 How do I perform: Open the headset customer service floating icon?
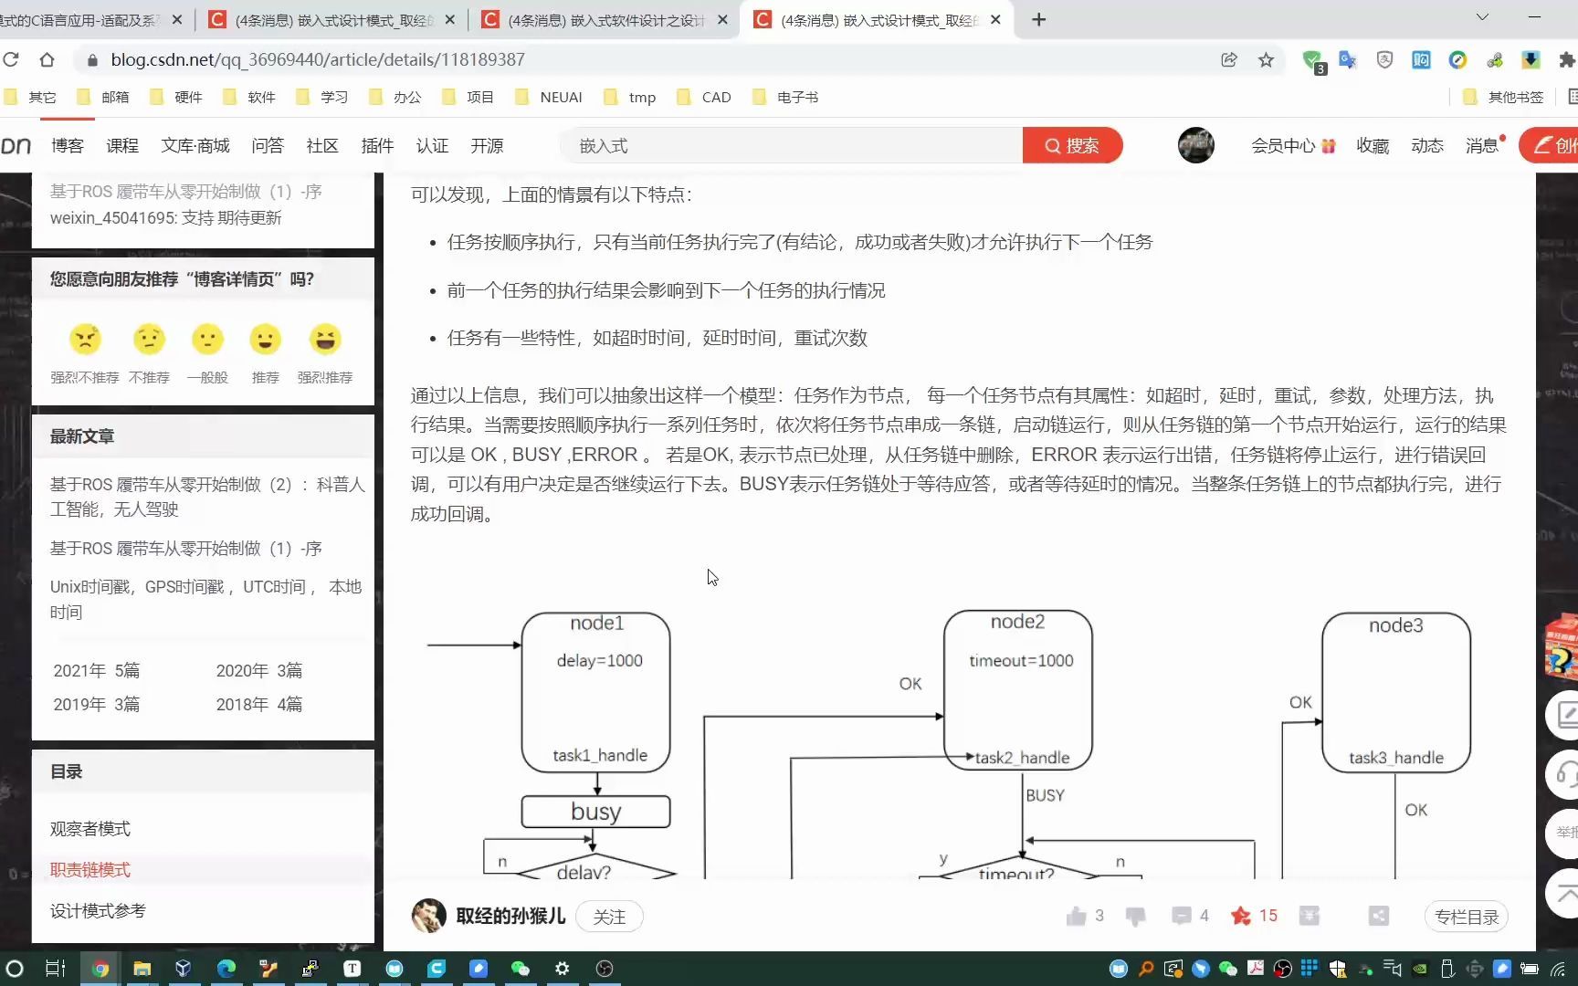(x=1563, y=774)
